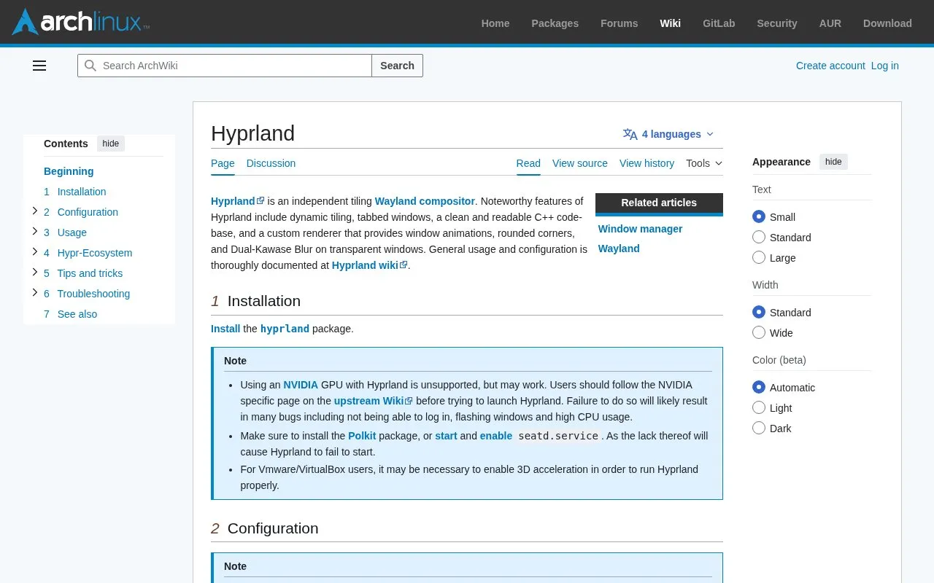Click Create account link
Viewport: 934px width, 583px height.
tap(830, 66)
